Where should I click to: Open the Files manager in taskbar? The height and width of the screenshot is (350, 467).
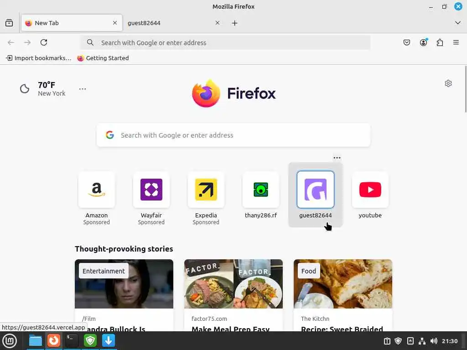pos(36,341)
